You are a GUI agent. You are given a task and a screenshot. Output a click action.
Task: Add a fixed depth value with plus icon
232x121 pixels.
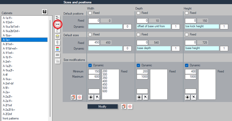pos(139,97)
